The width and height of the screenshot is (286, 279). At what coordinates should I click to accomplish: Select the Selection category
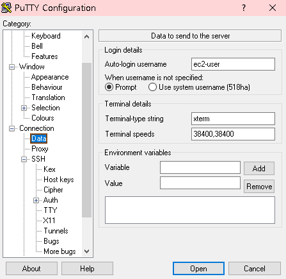(45, 108)
